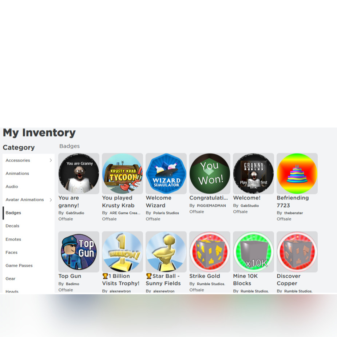
Task: Select the Strike Gold ore badge icon
Action: coord(210,252)
